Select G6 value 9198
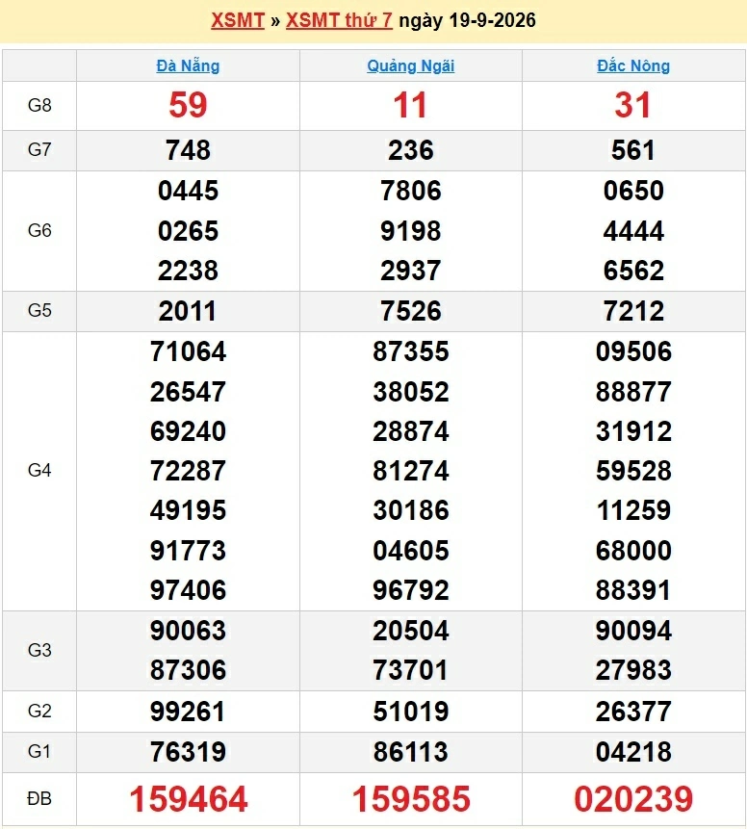Viewport: 747px width, 829px height. coord(411,232)
